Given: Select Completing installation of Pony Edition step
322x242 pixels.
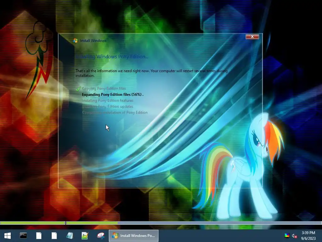Looking at the screenshot, I should (115, 112).
